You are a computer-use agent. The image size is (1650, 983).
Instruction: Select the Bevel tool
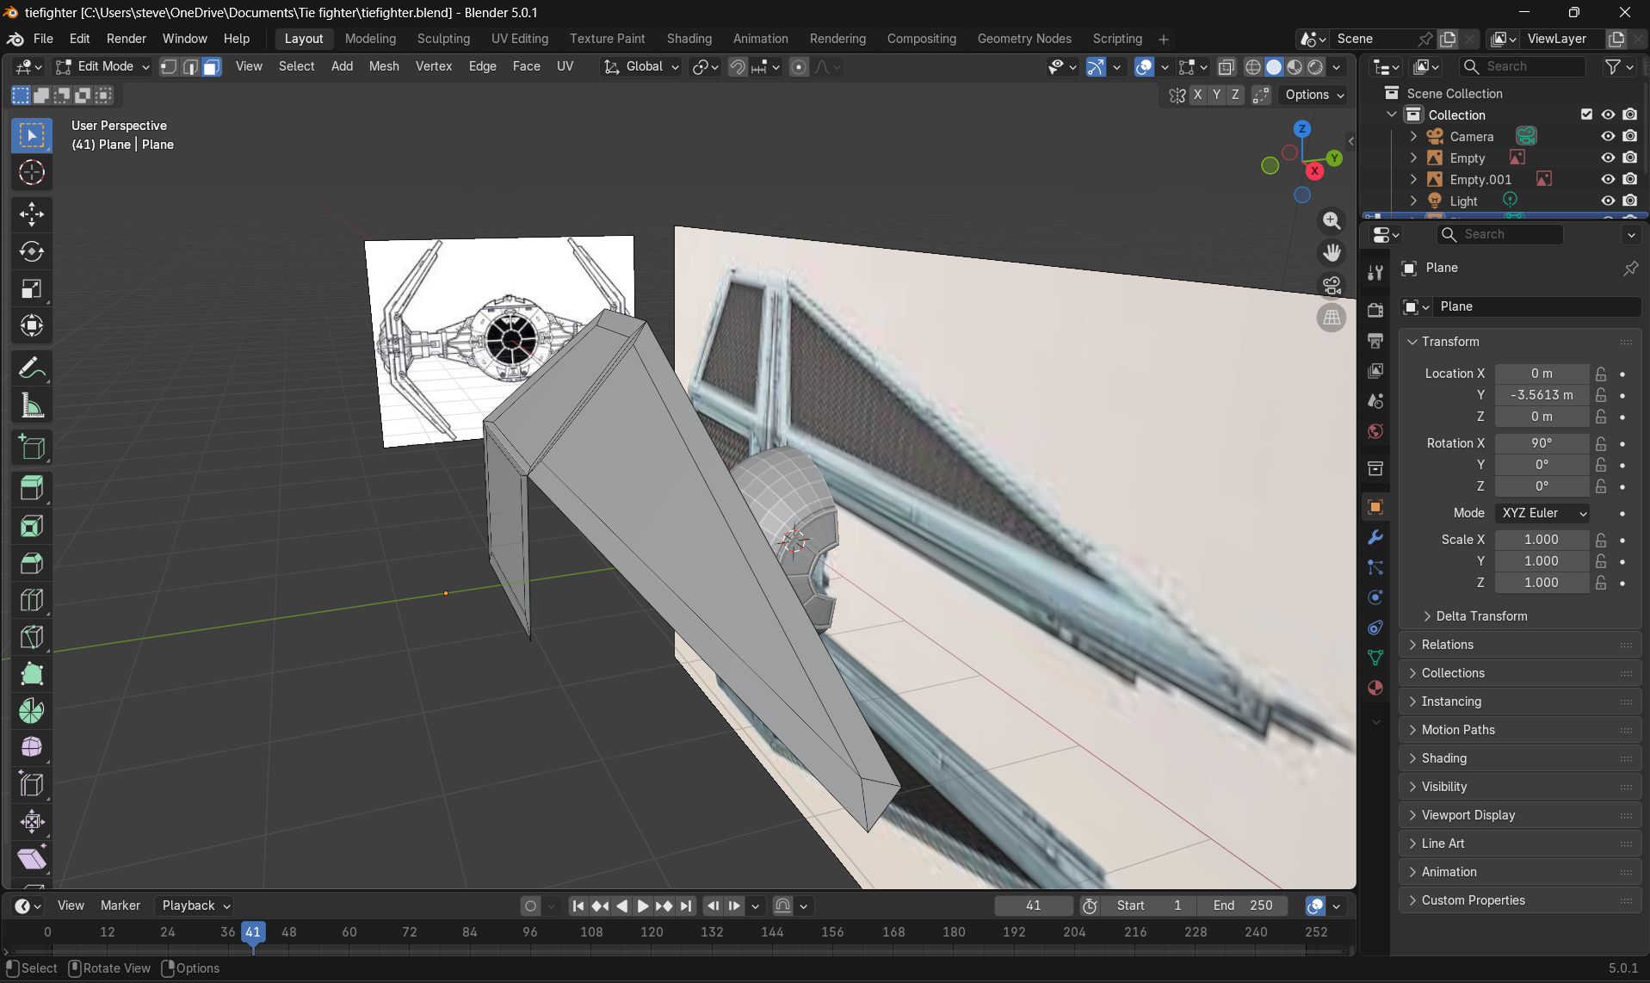(x=32, y=563)
